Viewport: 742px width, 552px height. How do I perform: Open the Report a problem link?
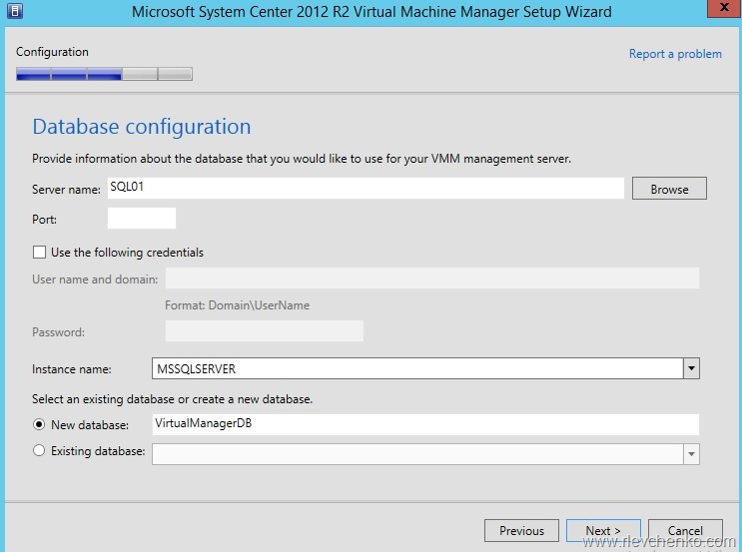(674, 54)
